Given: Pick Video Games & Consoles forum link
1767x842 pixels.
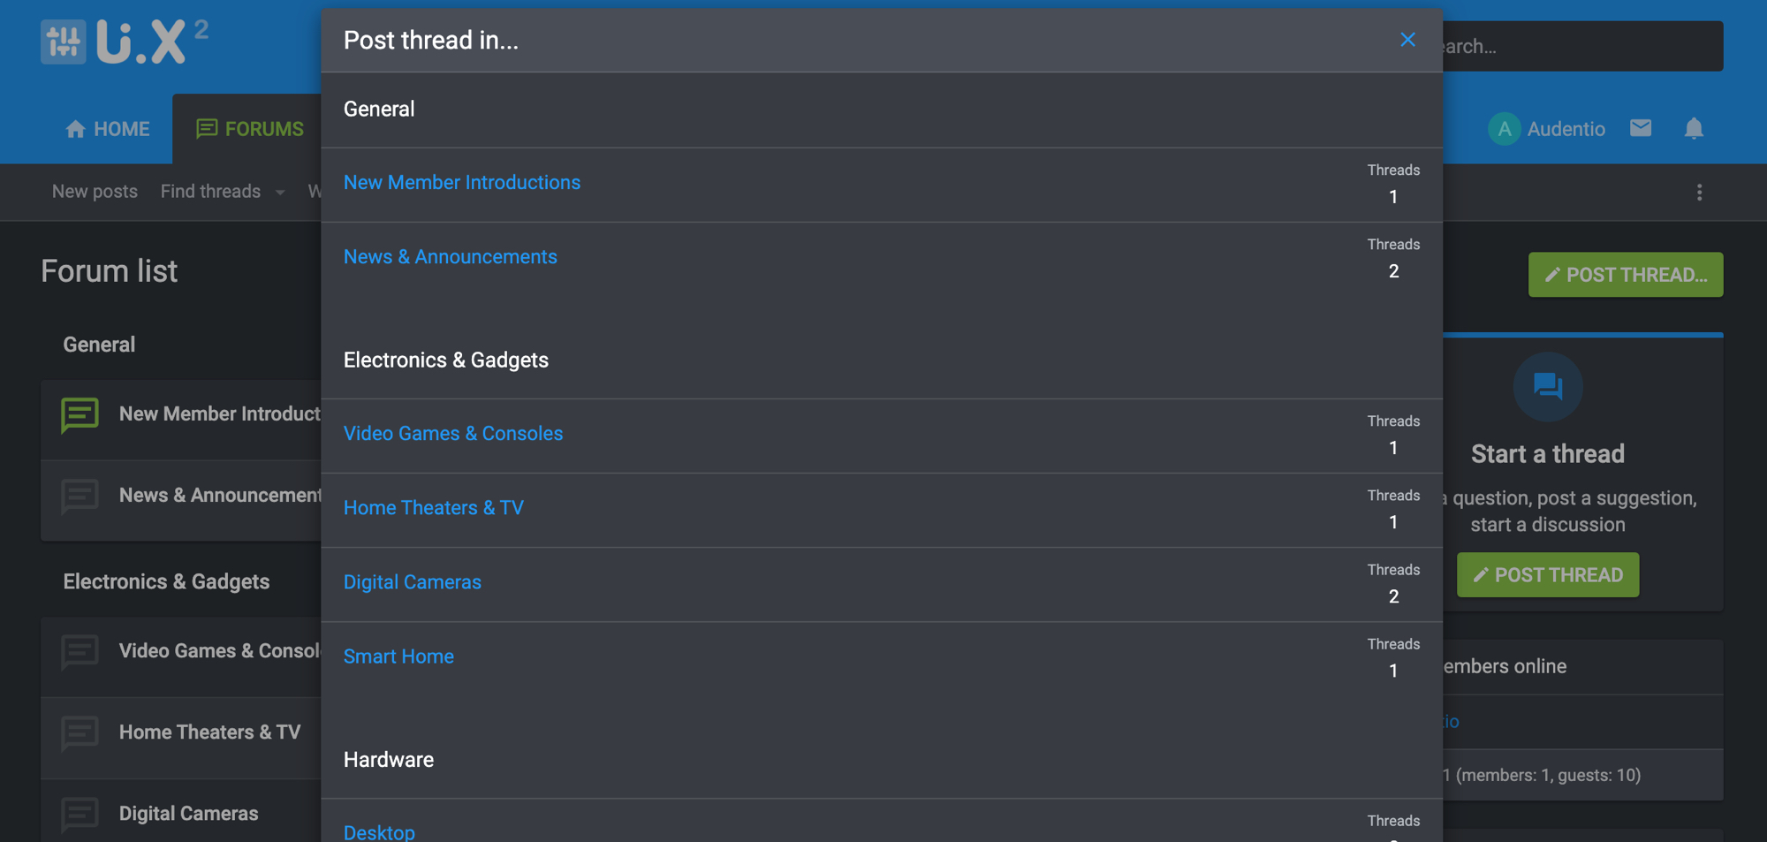Looking at the screenshot, I should pos(452,433).
